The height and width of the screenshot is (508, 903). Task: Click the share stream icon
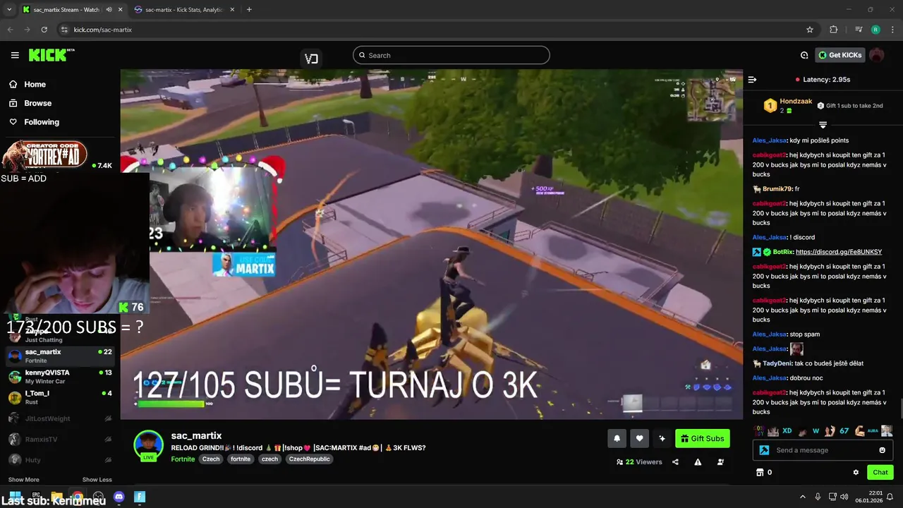pyautogui.click(x=675, y=462)
